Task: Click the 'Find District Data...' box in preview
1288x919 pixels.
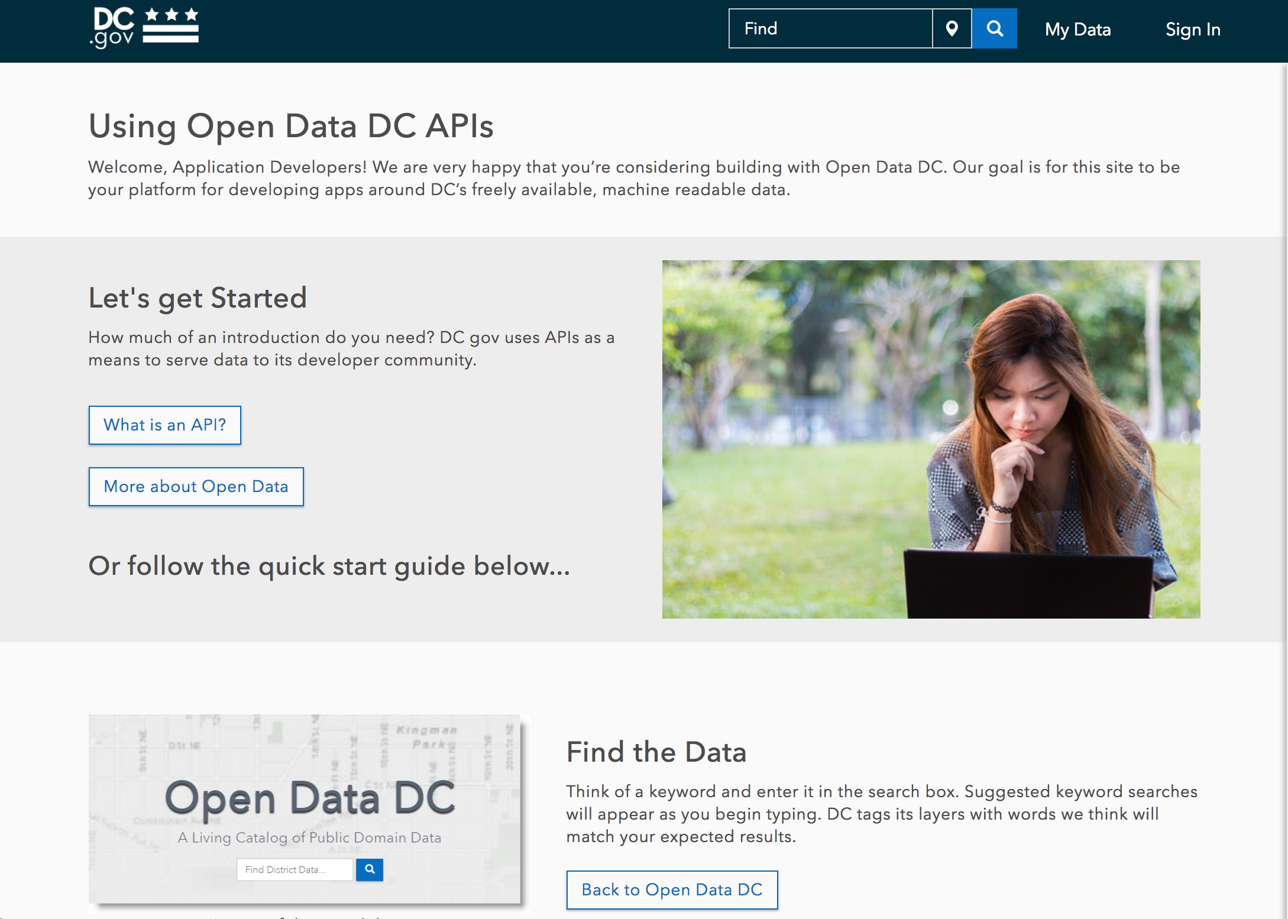Action: (295, 869)
